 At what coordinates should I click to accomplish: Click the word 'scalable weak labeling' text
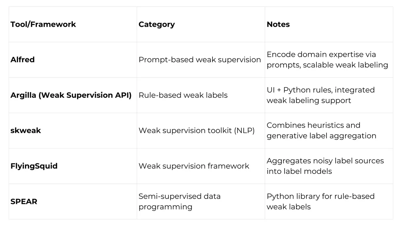point(345,65)
